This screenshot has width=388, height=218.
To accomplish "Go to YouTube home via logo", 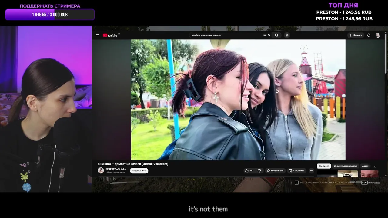I will coord(111,35).
